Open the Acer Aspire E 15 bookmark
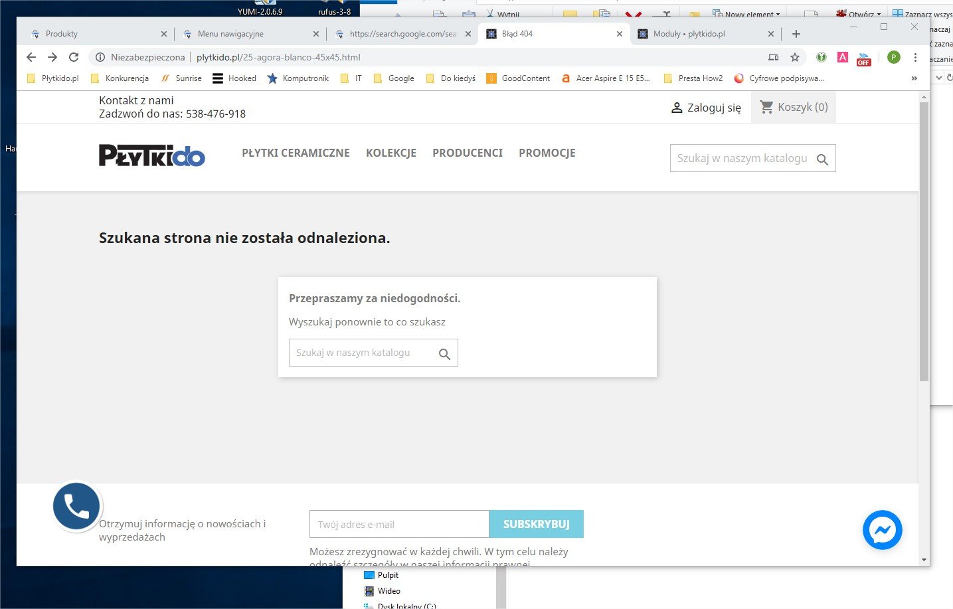The height and width of the screenshot is (609, 953). tap(606, 78)
